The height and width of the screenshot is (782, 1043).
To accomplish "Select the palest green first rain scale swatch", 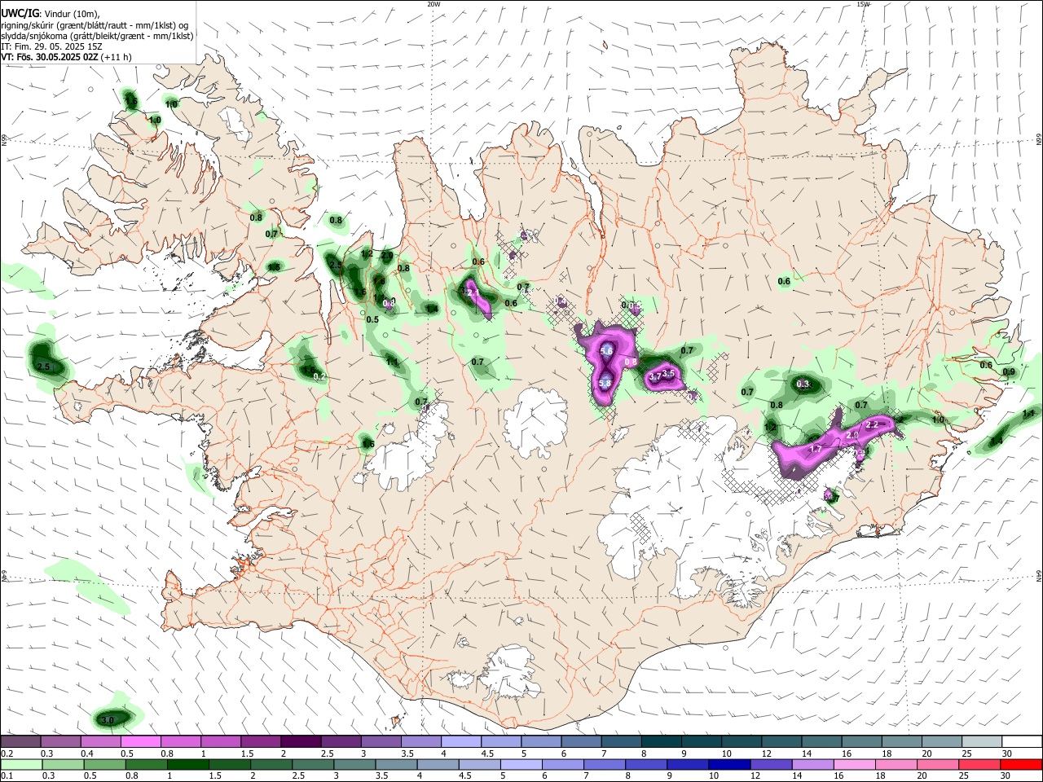I will [x=21, y=765].
